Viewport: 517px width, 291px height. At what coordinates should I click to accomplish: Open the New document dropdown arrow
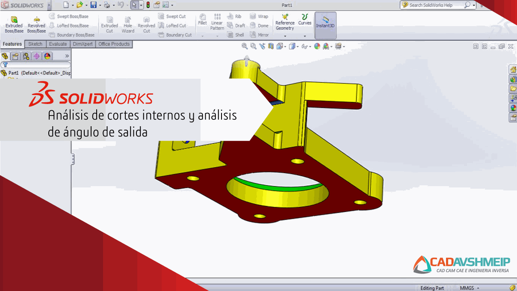coord(72,5)
